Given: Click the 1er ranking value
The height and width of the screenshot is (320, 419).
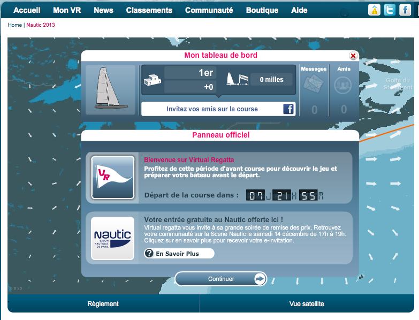Looking at the screenshot, I should click(191, 73).
